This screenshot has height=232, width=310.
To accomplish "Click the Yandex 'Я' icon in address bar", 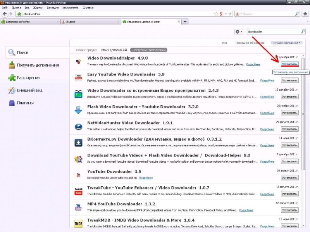I will point(221,14).
